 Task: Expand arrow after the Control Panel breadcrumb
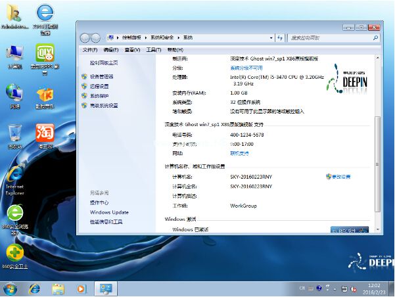point(146,38)
